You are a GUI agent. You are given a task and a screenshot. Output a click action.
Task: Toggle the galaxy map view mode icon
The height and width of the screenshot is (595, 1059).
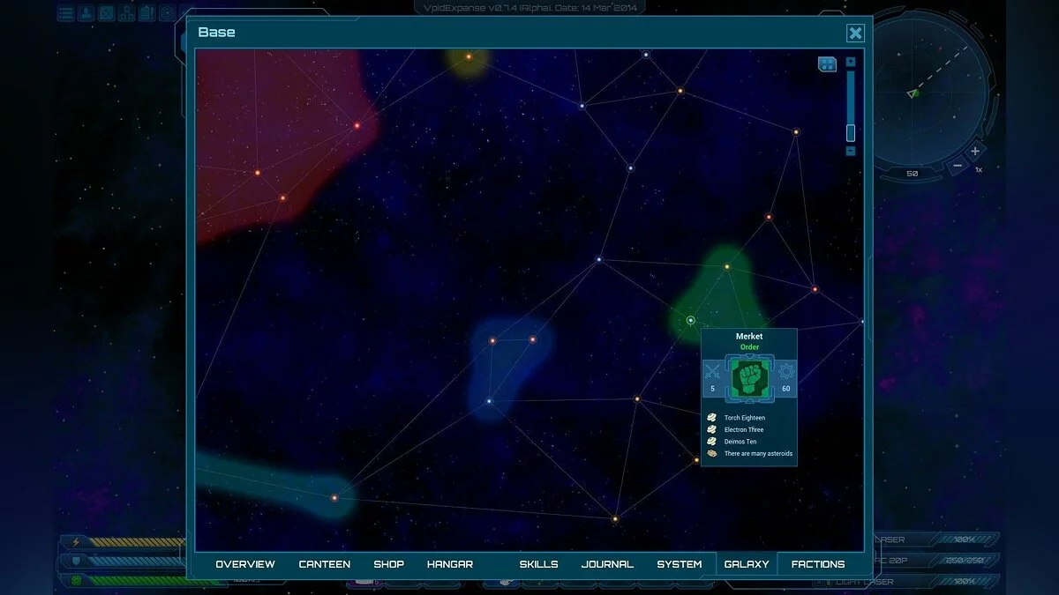[x=827, y=64]
